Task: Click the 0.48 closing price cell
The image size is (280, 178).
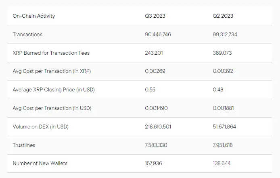Action: pos(218,90)
